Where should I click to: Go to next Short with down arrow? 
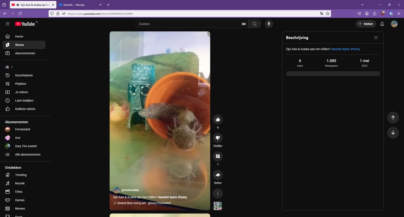point(393,133)
